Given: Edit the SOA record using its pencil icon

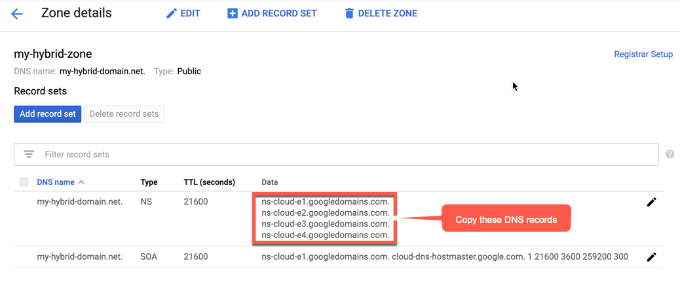Looking at the screenshot, I should pyautogui.click(x=651, y=257).
